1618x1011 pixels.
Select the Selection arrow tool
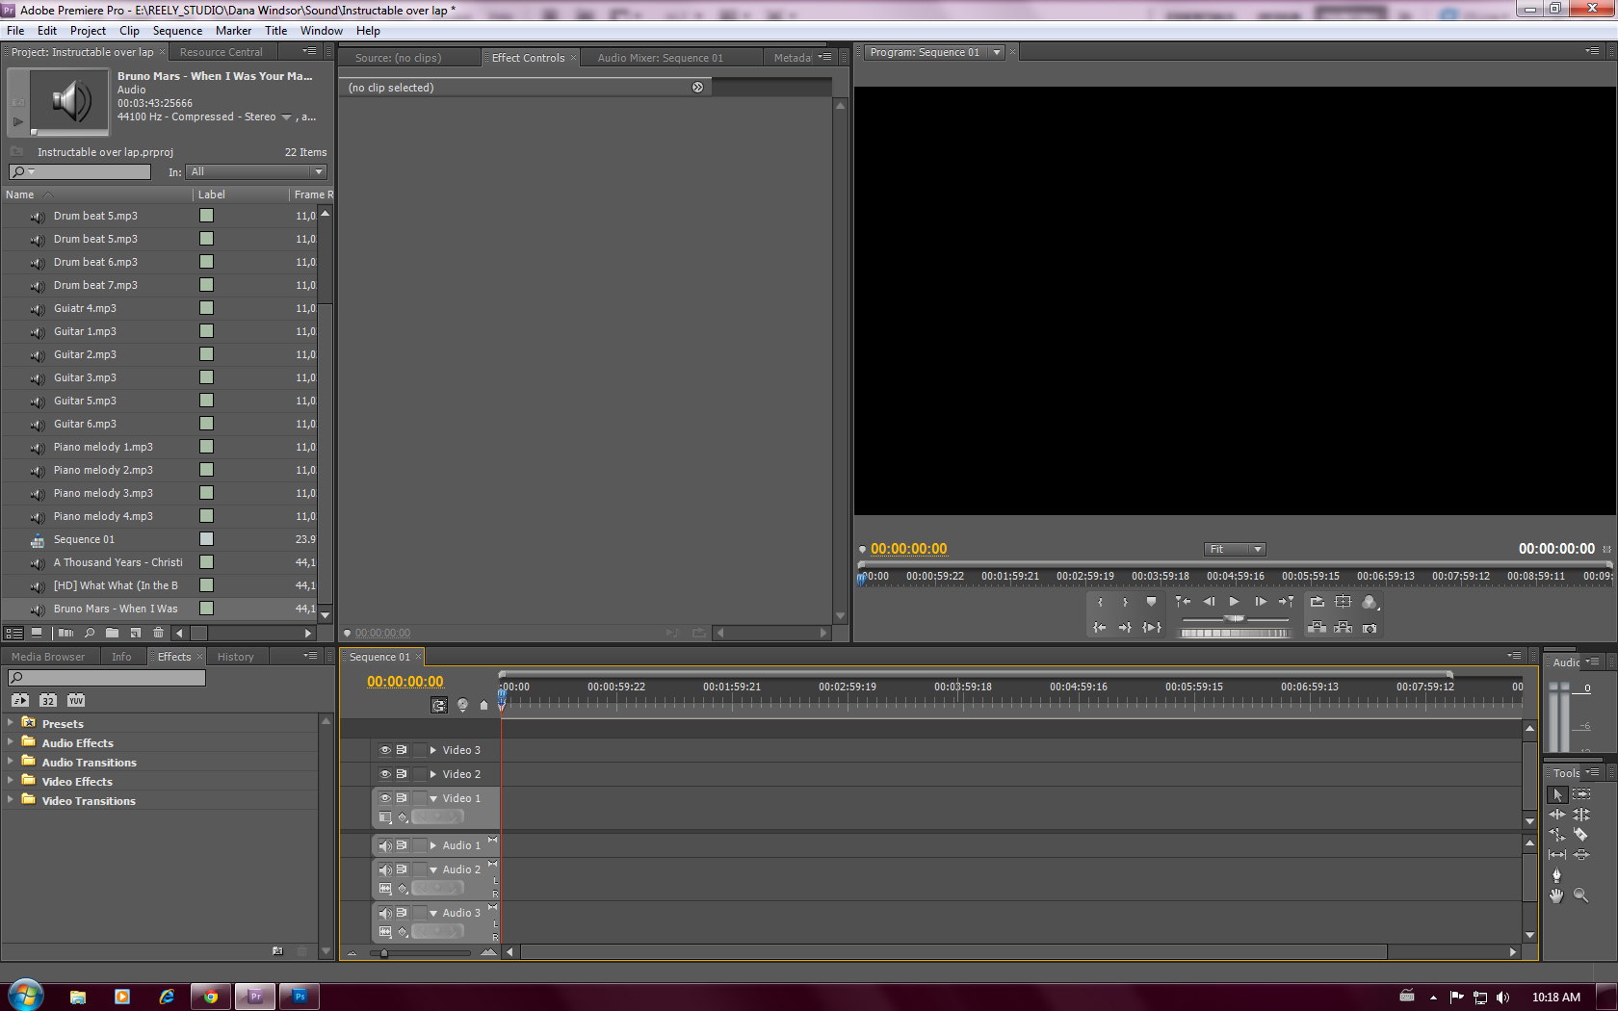click(1557, 794)
